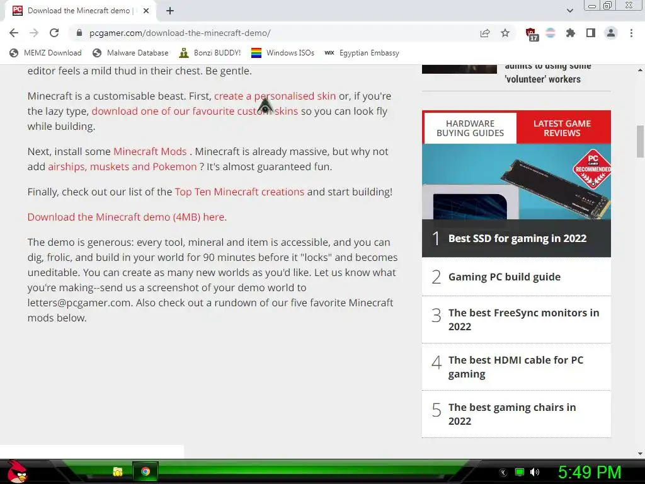The width and height of the screenshot is (645, 484).
Task: Go back to the previous page
Action: click(x=14, y=33)
